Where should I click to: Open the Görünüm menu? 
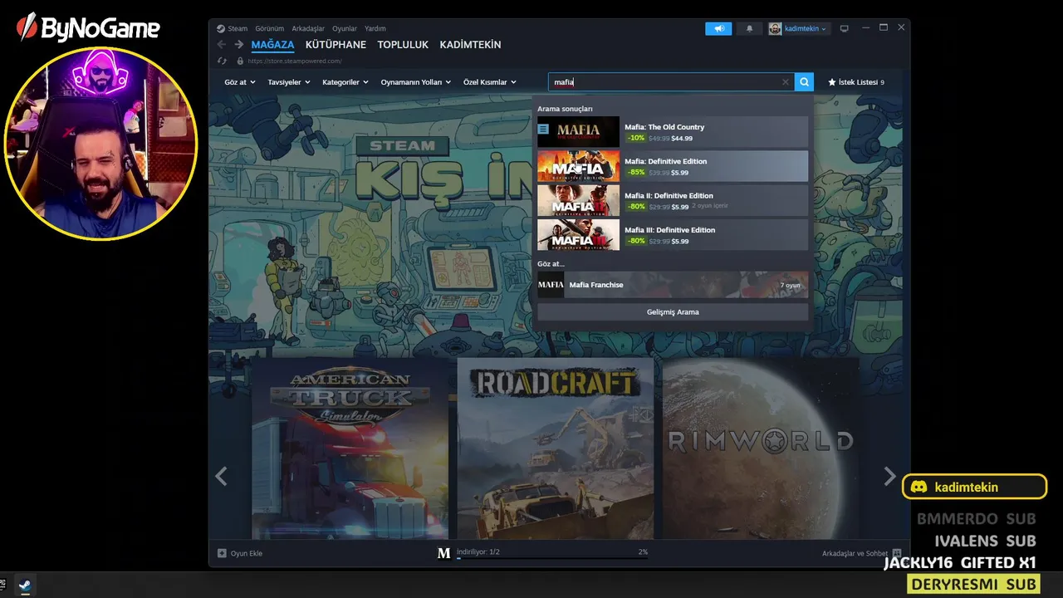point(269,28)
